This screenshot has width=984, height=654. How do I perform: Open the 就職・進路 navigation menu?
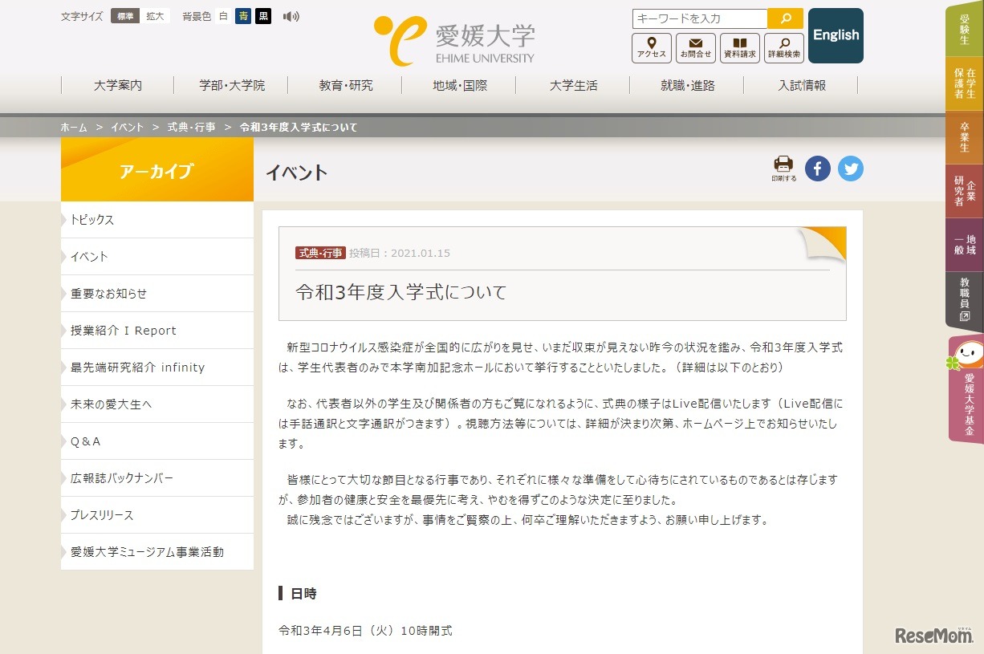686,85
